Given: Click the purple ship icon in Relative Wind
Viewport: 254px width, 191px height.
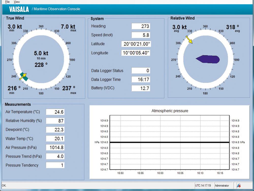Looking at the screenshot, I should 208,59.
